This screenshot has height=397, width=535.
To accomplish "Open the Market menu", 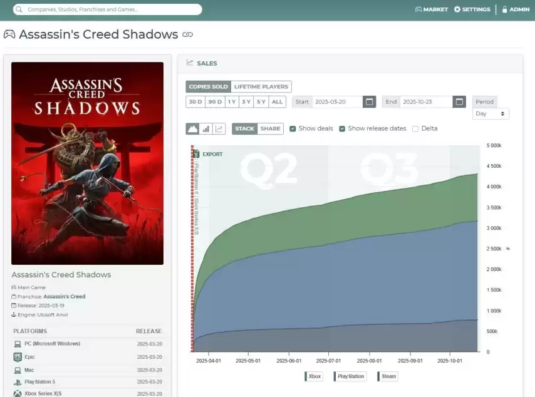I will tap(431, 9).
